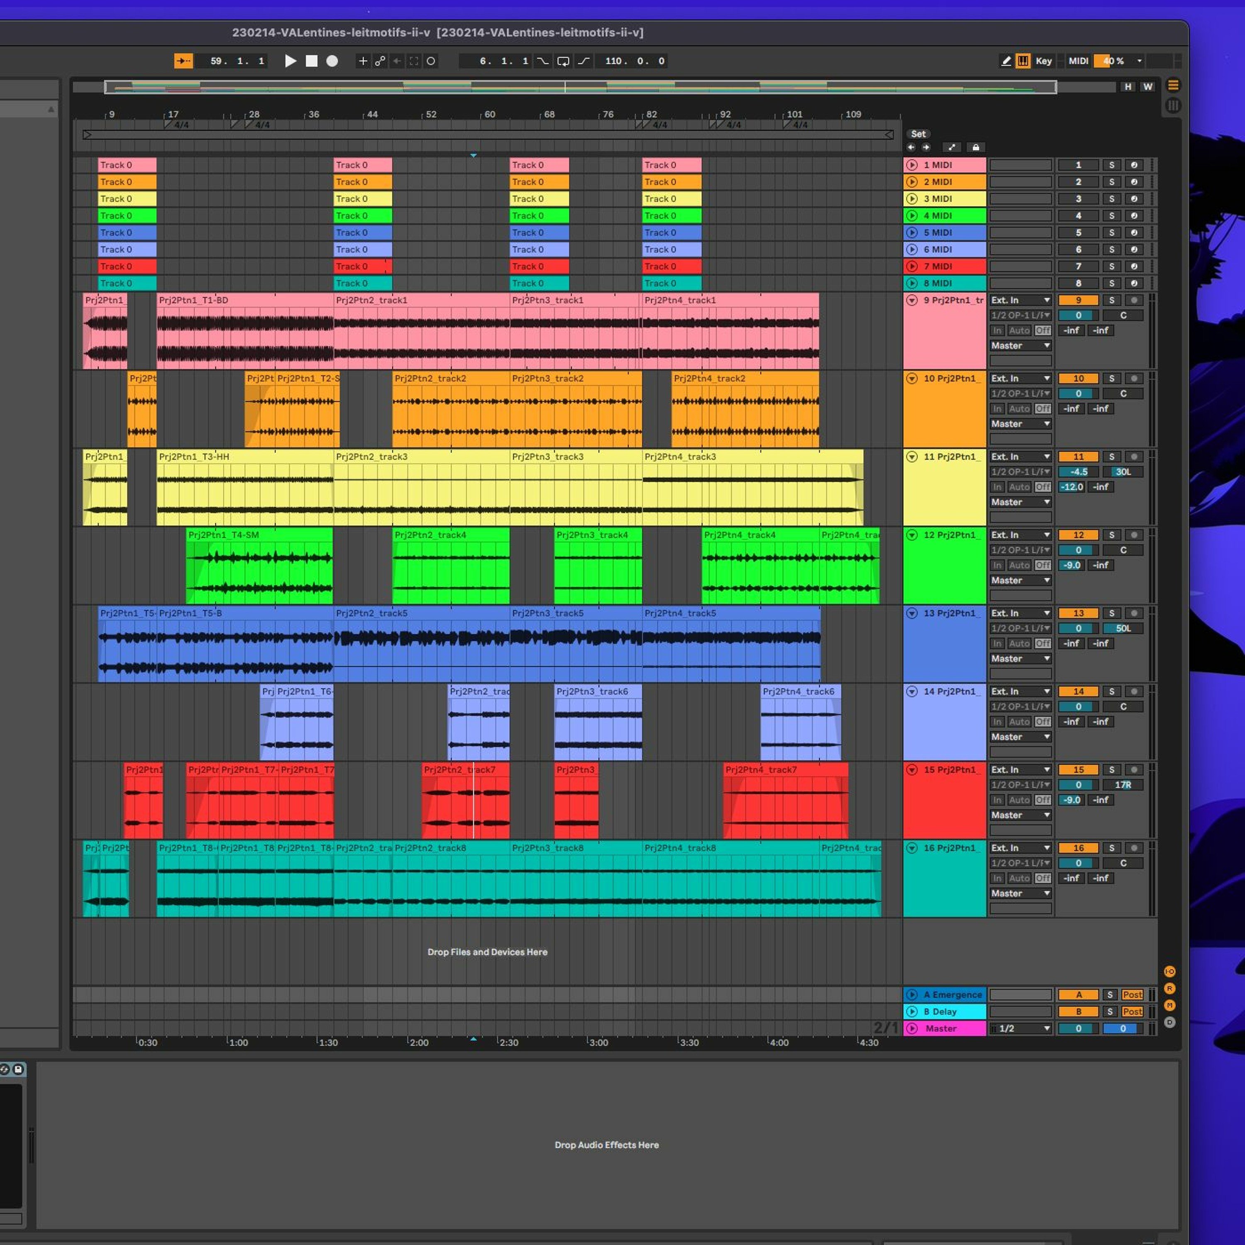Toggle track 9 activator button
The image size is (1245, 1245).
click(x=1078, y=300)
